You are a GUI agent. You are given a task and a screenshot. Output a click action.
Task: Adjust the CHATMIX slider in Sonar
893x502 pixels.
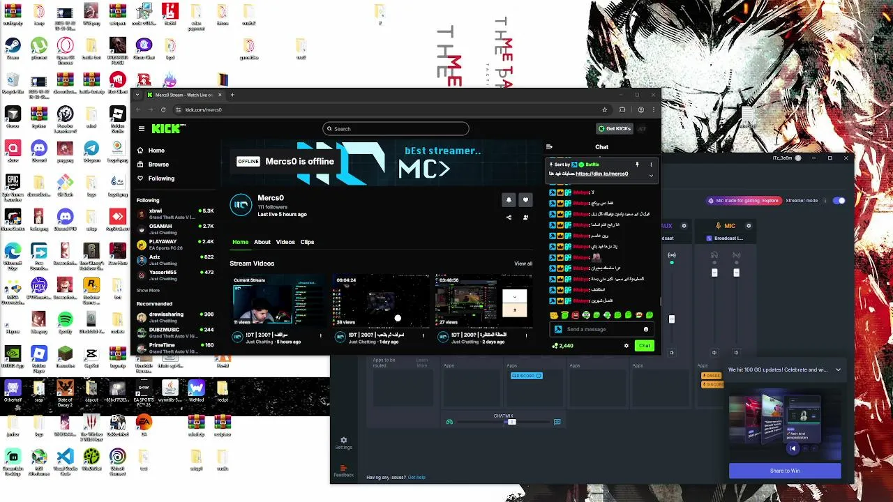click(x=511, y=422)
